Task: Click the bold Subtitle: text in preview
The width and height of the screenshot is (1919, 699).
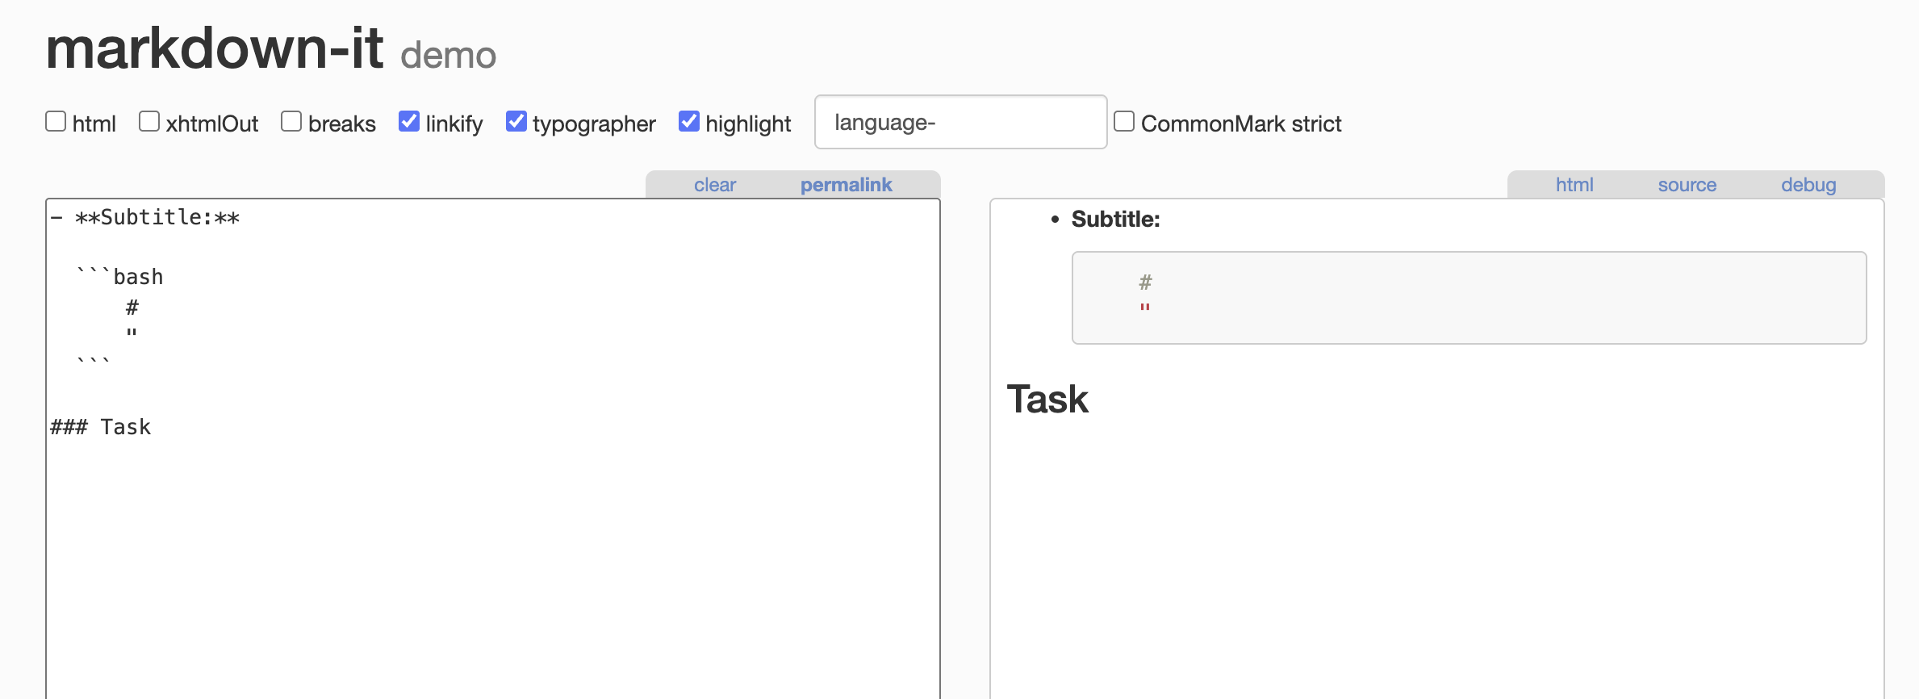Action: point(1115,220)
